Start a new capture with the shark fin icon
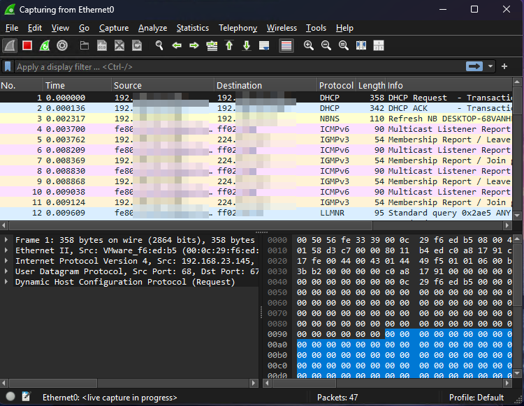This screenshot has height=406, width=524. pyautogui.click(x=10, y=45)
